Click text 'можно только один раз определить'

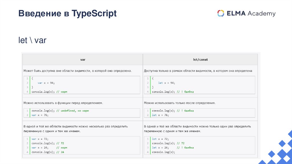tap(225, 126)
